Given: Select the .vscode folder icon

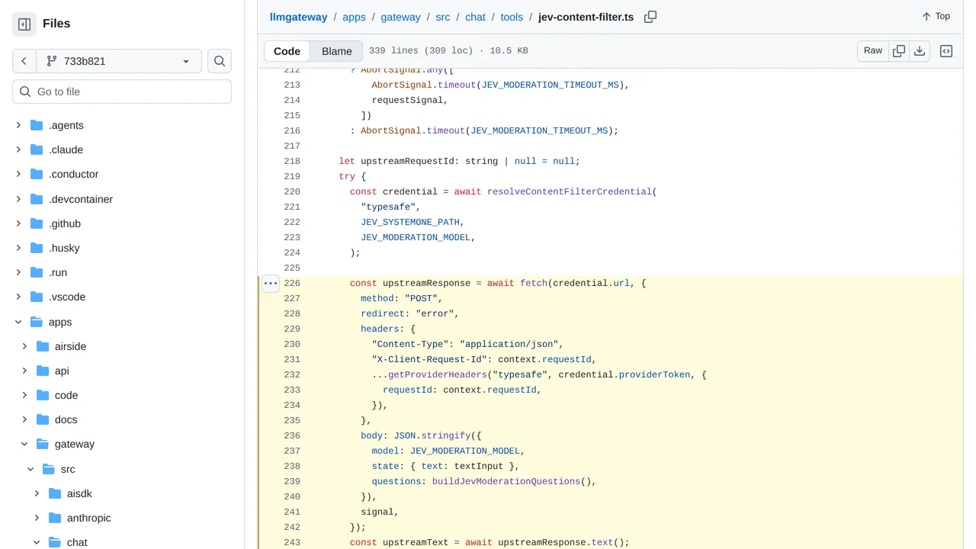Looking at the screenshot, I should tap(36, 297).
